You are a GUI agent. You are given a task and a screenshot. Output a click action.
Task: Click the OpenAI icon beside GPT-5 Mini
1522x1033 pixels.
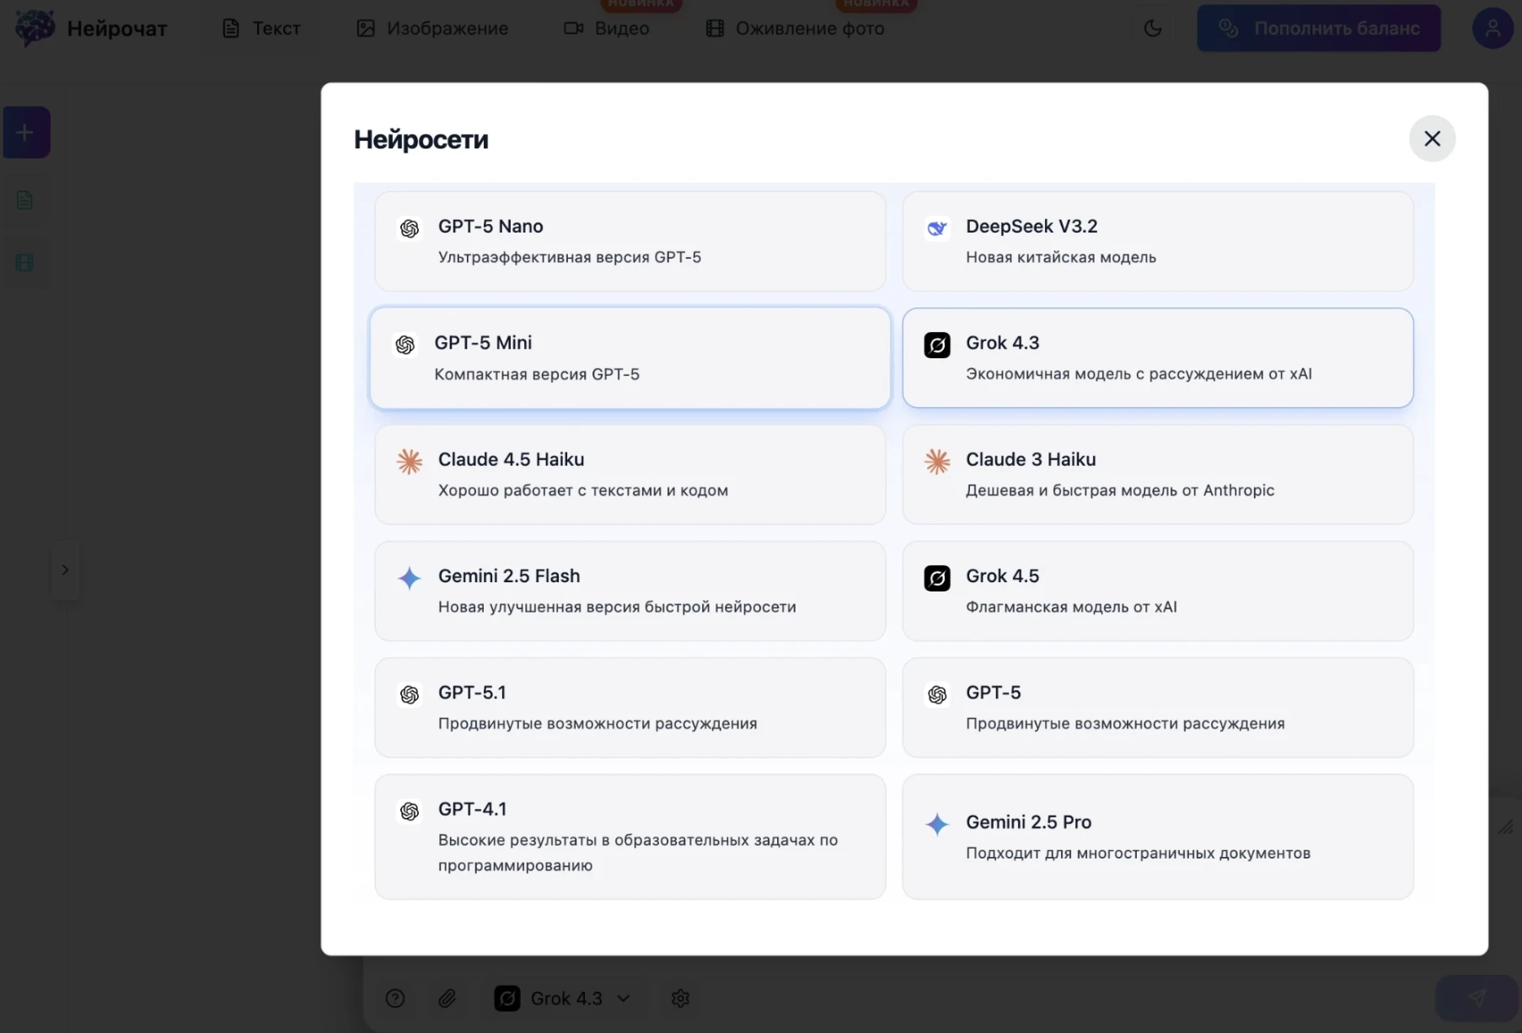pos(405,345)
